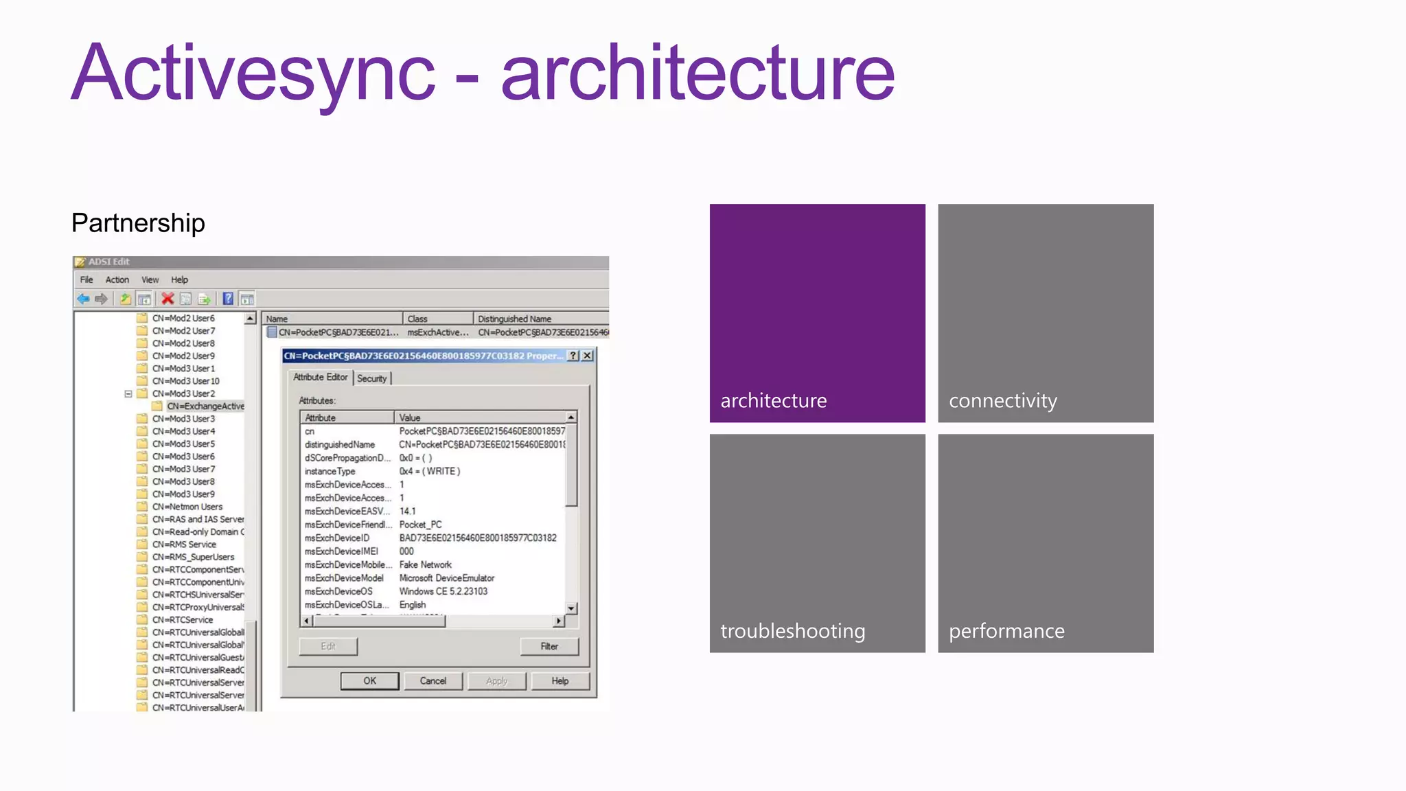The height and width of the screenshot is (791, 1406).
Task: Click the Up one level folder icon
Action: (126, 299)
